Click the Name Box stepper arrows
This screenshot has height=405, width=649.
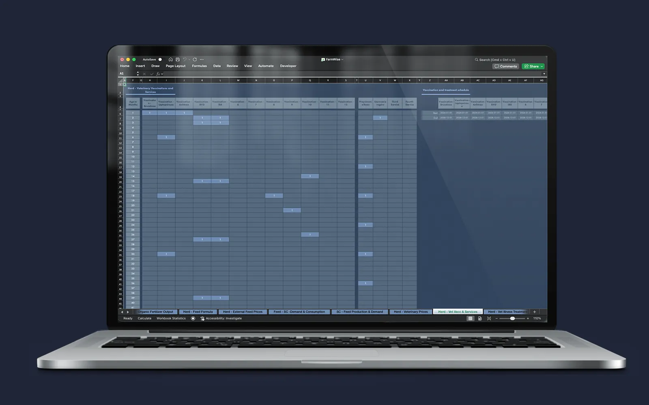(x=138, y=74)
